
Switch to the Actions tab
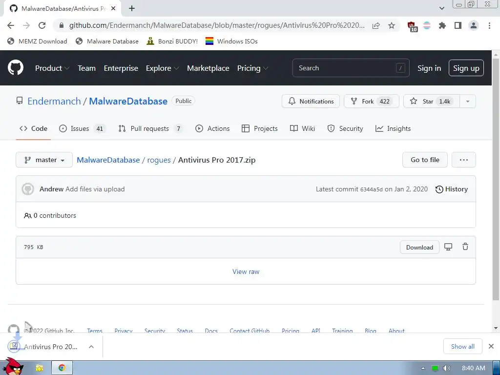(x=212, y=128)
